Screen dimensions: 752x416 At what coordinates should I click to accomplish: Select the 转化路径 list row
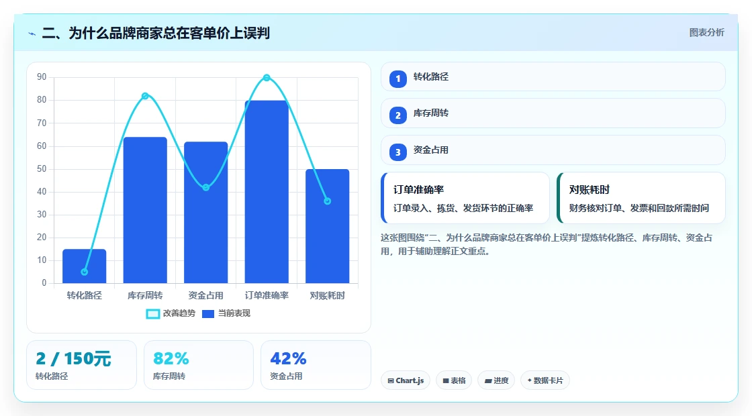point(553,76)
